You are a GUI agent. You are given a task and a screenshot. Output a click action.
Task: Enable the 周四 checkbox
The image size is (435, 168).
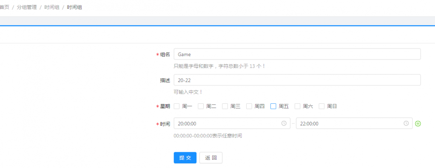point(249,106)
